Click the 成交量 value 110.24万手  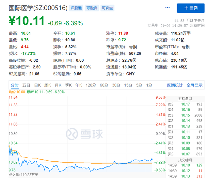tap(181, 33)
